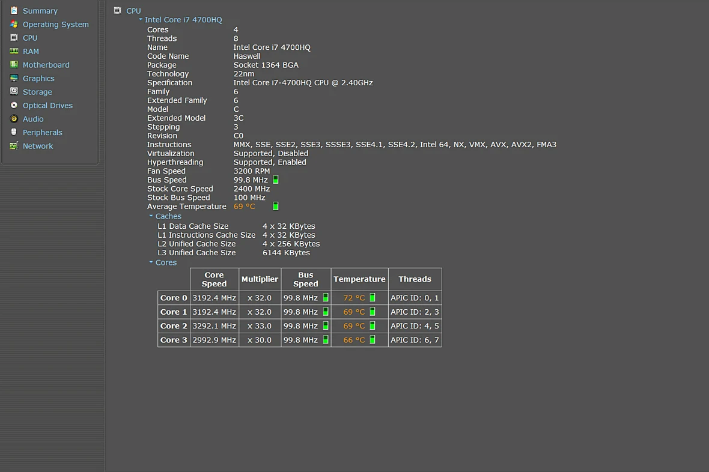Click the x 30.0 multiplier cell
This screenshot has height=472, width=709.
260,339
